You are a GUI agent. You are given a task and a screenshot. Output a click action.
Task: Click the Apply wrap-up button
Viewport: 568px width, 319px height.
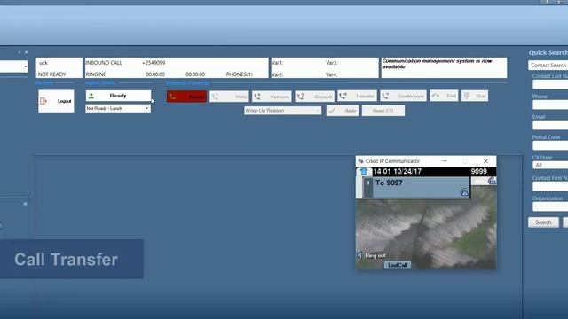[343, 111]
